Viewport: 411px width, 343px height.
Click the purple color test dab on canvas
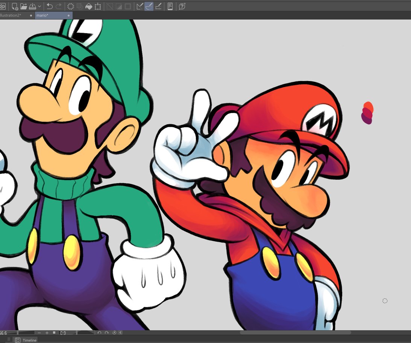click(x=367, y=119)
